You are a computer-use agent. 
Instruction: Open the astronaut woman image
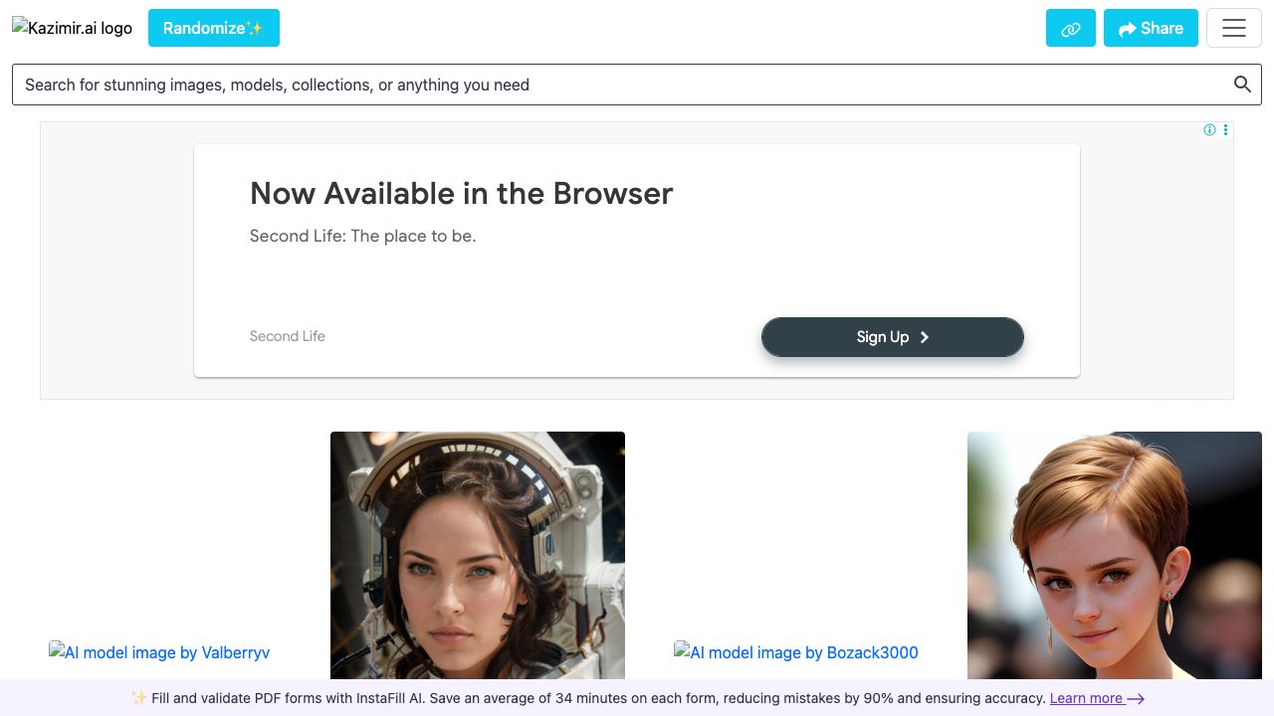[x=478, y=555]
